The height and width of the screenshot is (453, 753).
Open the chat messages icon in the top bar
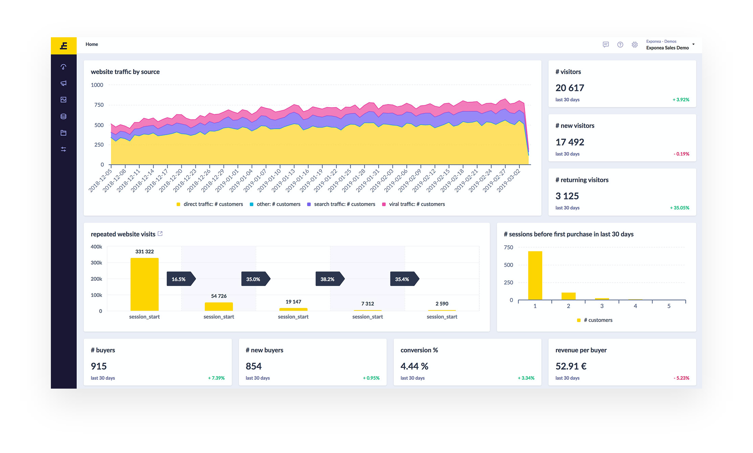pos(605,44)
